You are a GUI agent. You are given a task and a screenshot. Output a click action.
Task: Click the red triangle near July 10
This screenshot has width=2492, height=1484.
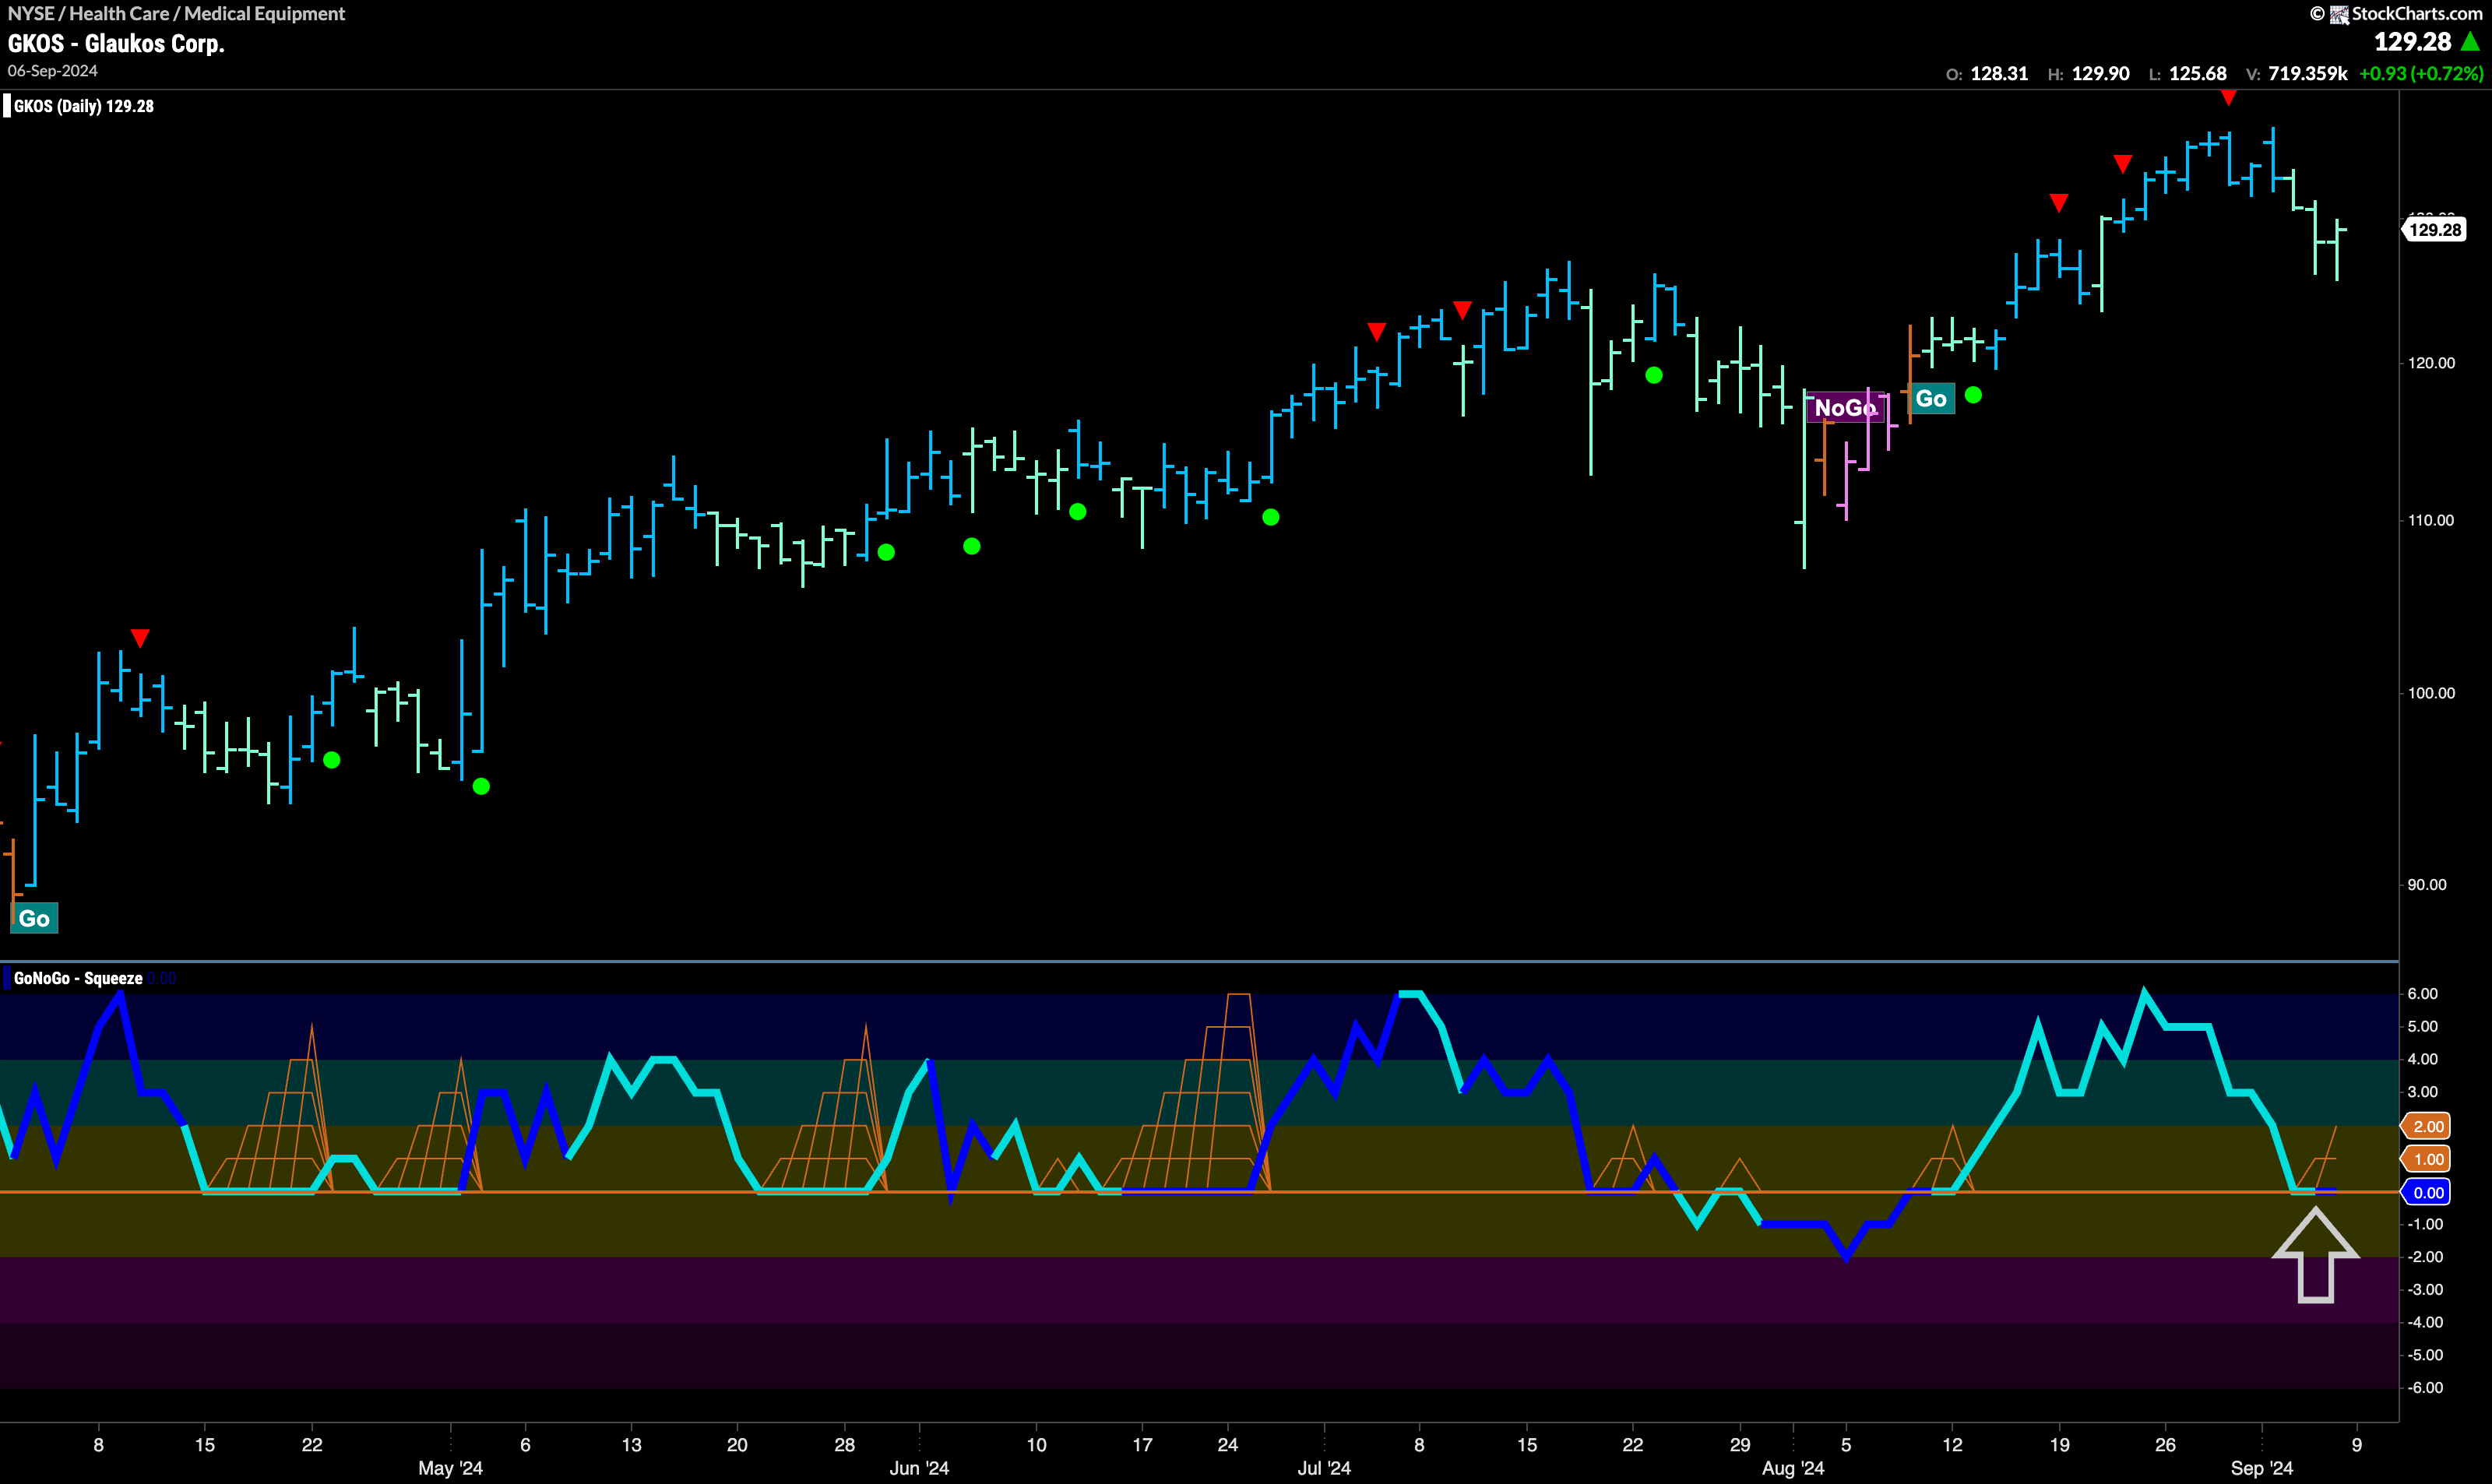[x=1462, y=310]
